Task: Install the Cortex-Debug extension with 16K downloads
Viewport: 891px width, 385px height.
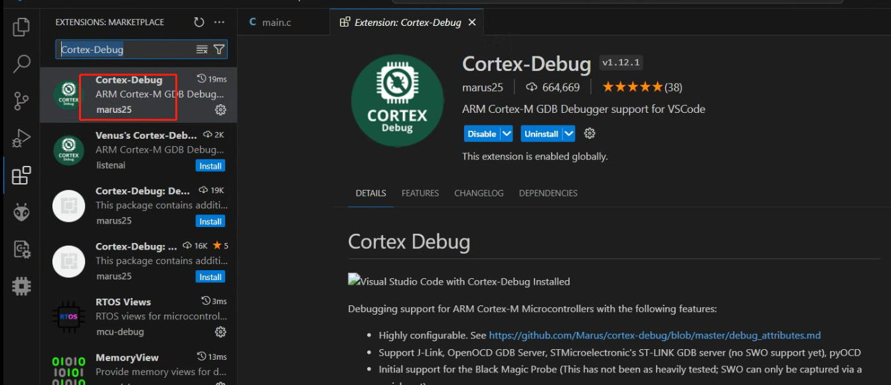Action: (x=210, y=277)
